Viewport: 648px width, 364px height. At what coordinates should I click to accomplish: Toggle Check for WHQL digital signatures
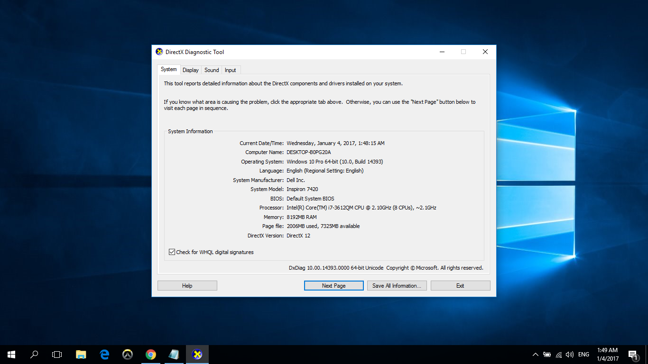click(x=172, y=252)
